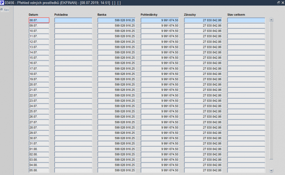Viewport: 285px width, 175px height.
Task: Select the Datum field 01.08.
Action: click(39, 149)
